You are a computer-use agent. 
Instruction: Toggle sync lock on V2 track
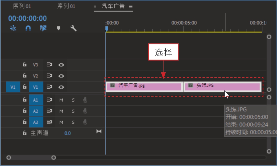(x=49, y=76)
